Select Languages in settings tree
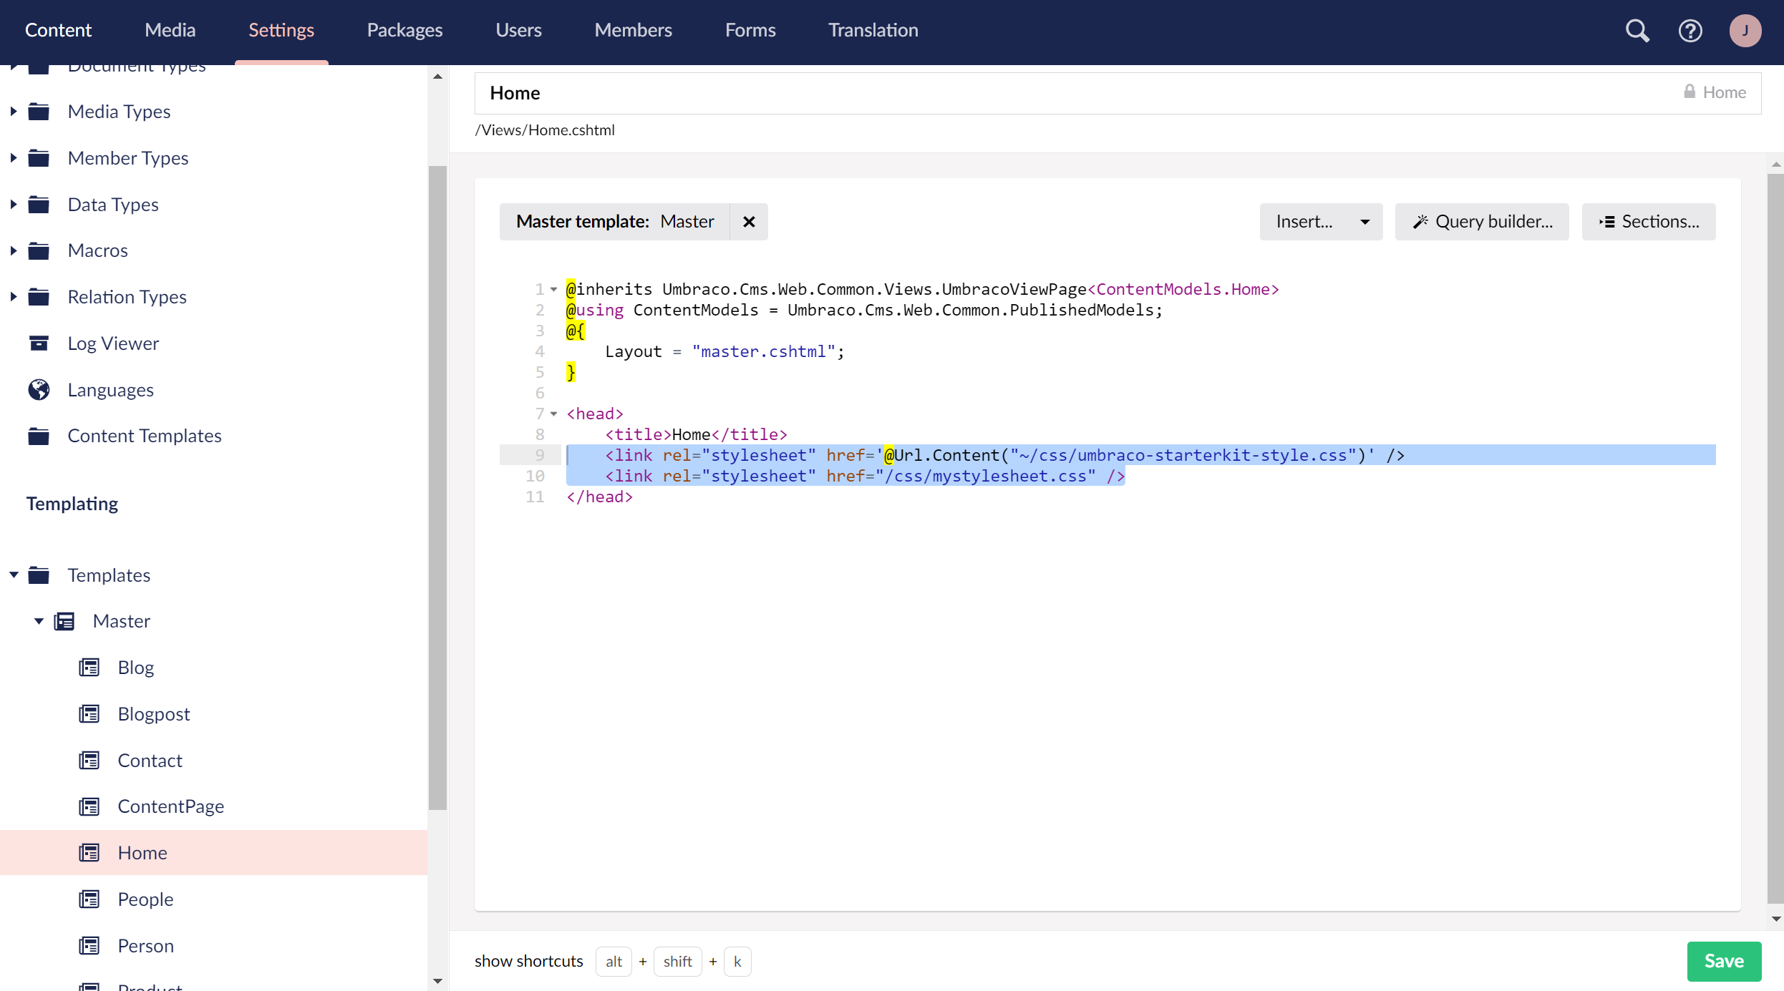The height and width of the screenshot is (991, 1784). coord(110,390)
